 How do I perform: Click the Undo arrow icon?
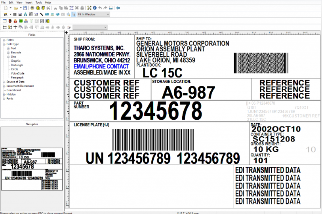click(x=100, y=8)
